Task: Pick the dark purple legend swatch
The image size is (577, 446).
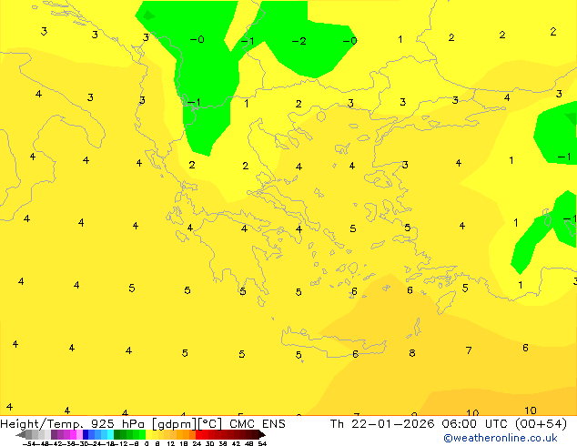Action: click(x=54, y=434)
